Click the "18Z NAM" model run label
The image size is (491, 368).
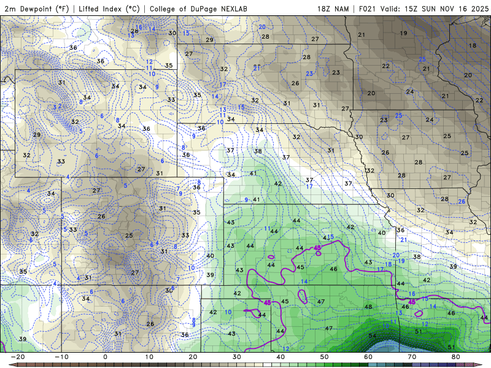coord(333,9)
